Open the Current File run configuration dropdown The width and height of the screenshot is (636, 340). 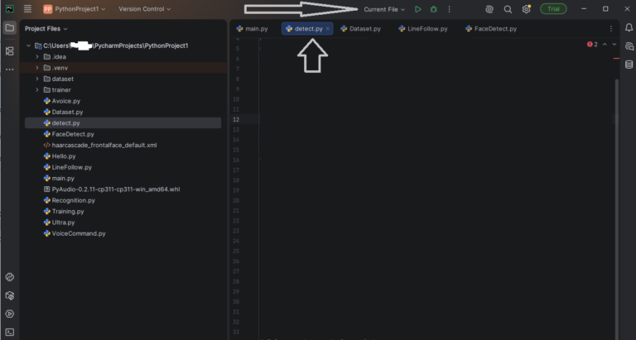(384, 9)
